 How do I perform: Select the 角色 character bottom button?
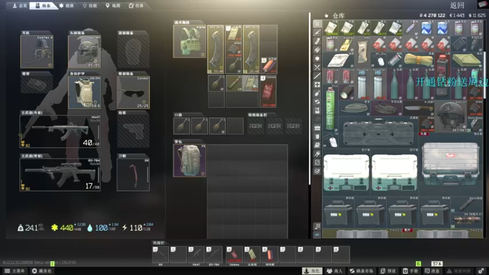coord(312,271)
